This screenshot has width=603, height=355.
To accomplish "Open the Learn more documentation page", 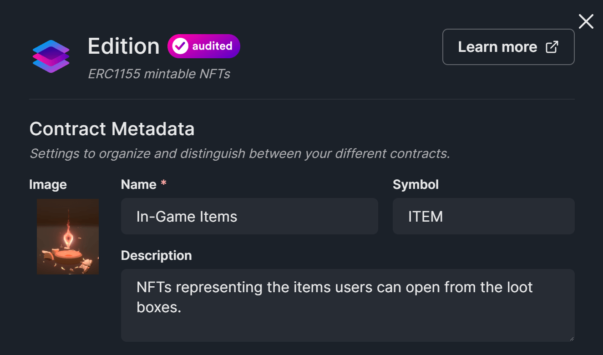I will (497, 46).
